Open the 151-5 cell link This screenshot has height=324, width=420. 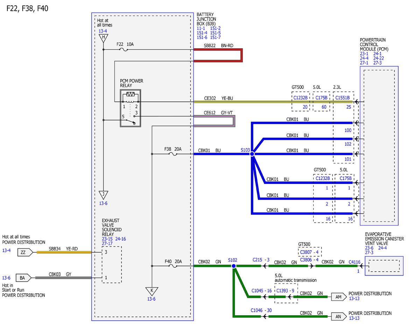(216, 33)
